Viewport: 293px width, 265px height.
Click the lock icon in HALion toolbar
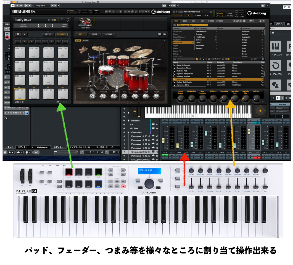(244, 21)
